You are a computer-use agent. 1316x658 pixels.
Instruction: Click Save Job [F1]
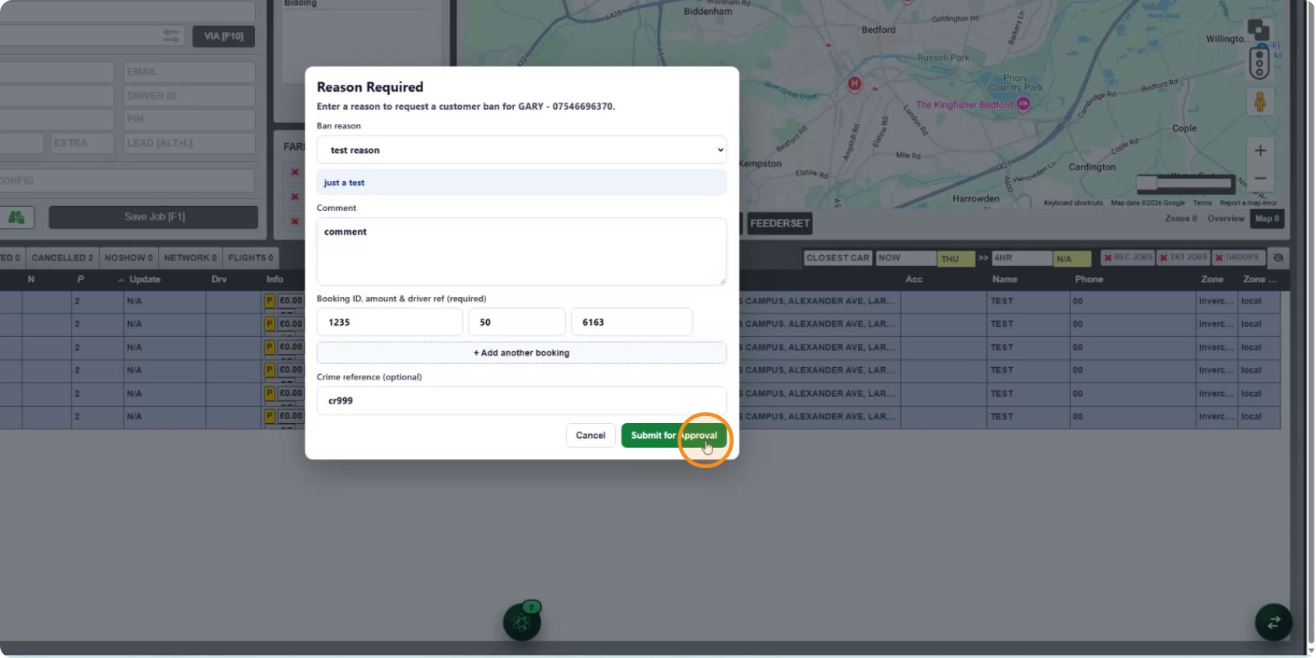[x=154, y=217]
